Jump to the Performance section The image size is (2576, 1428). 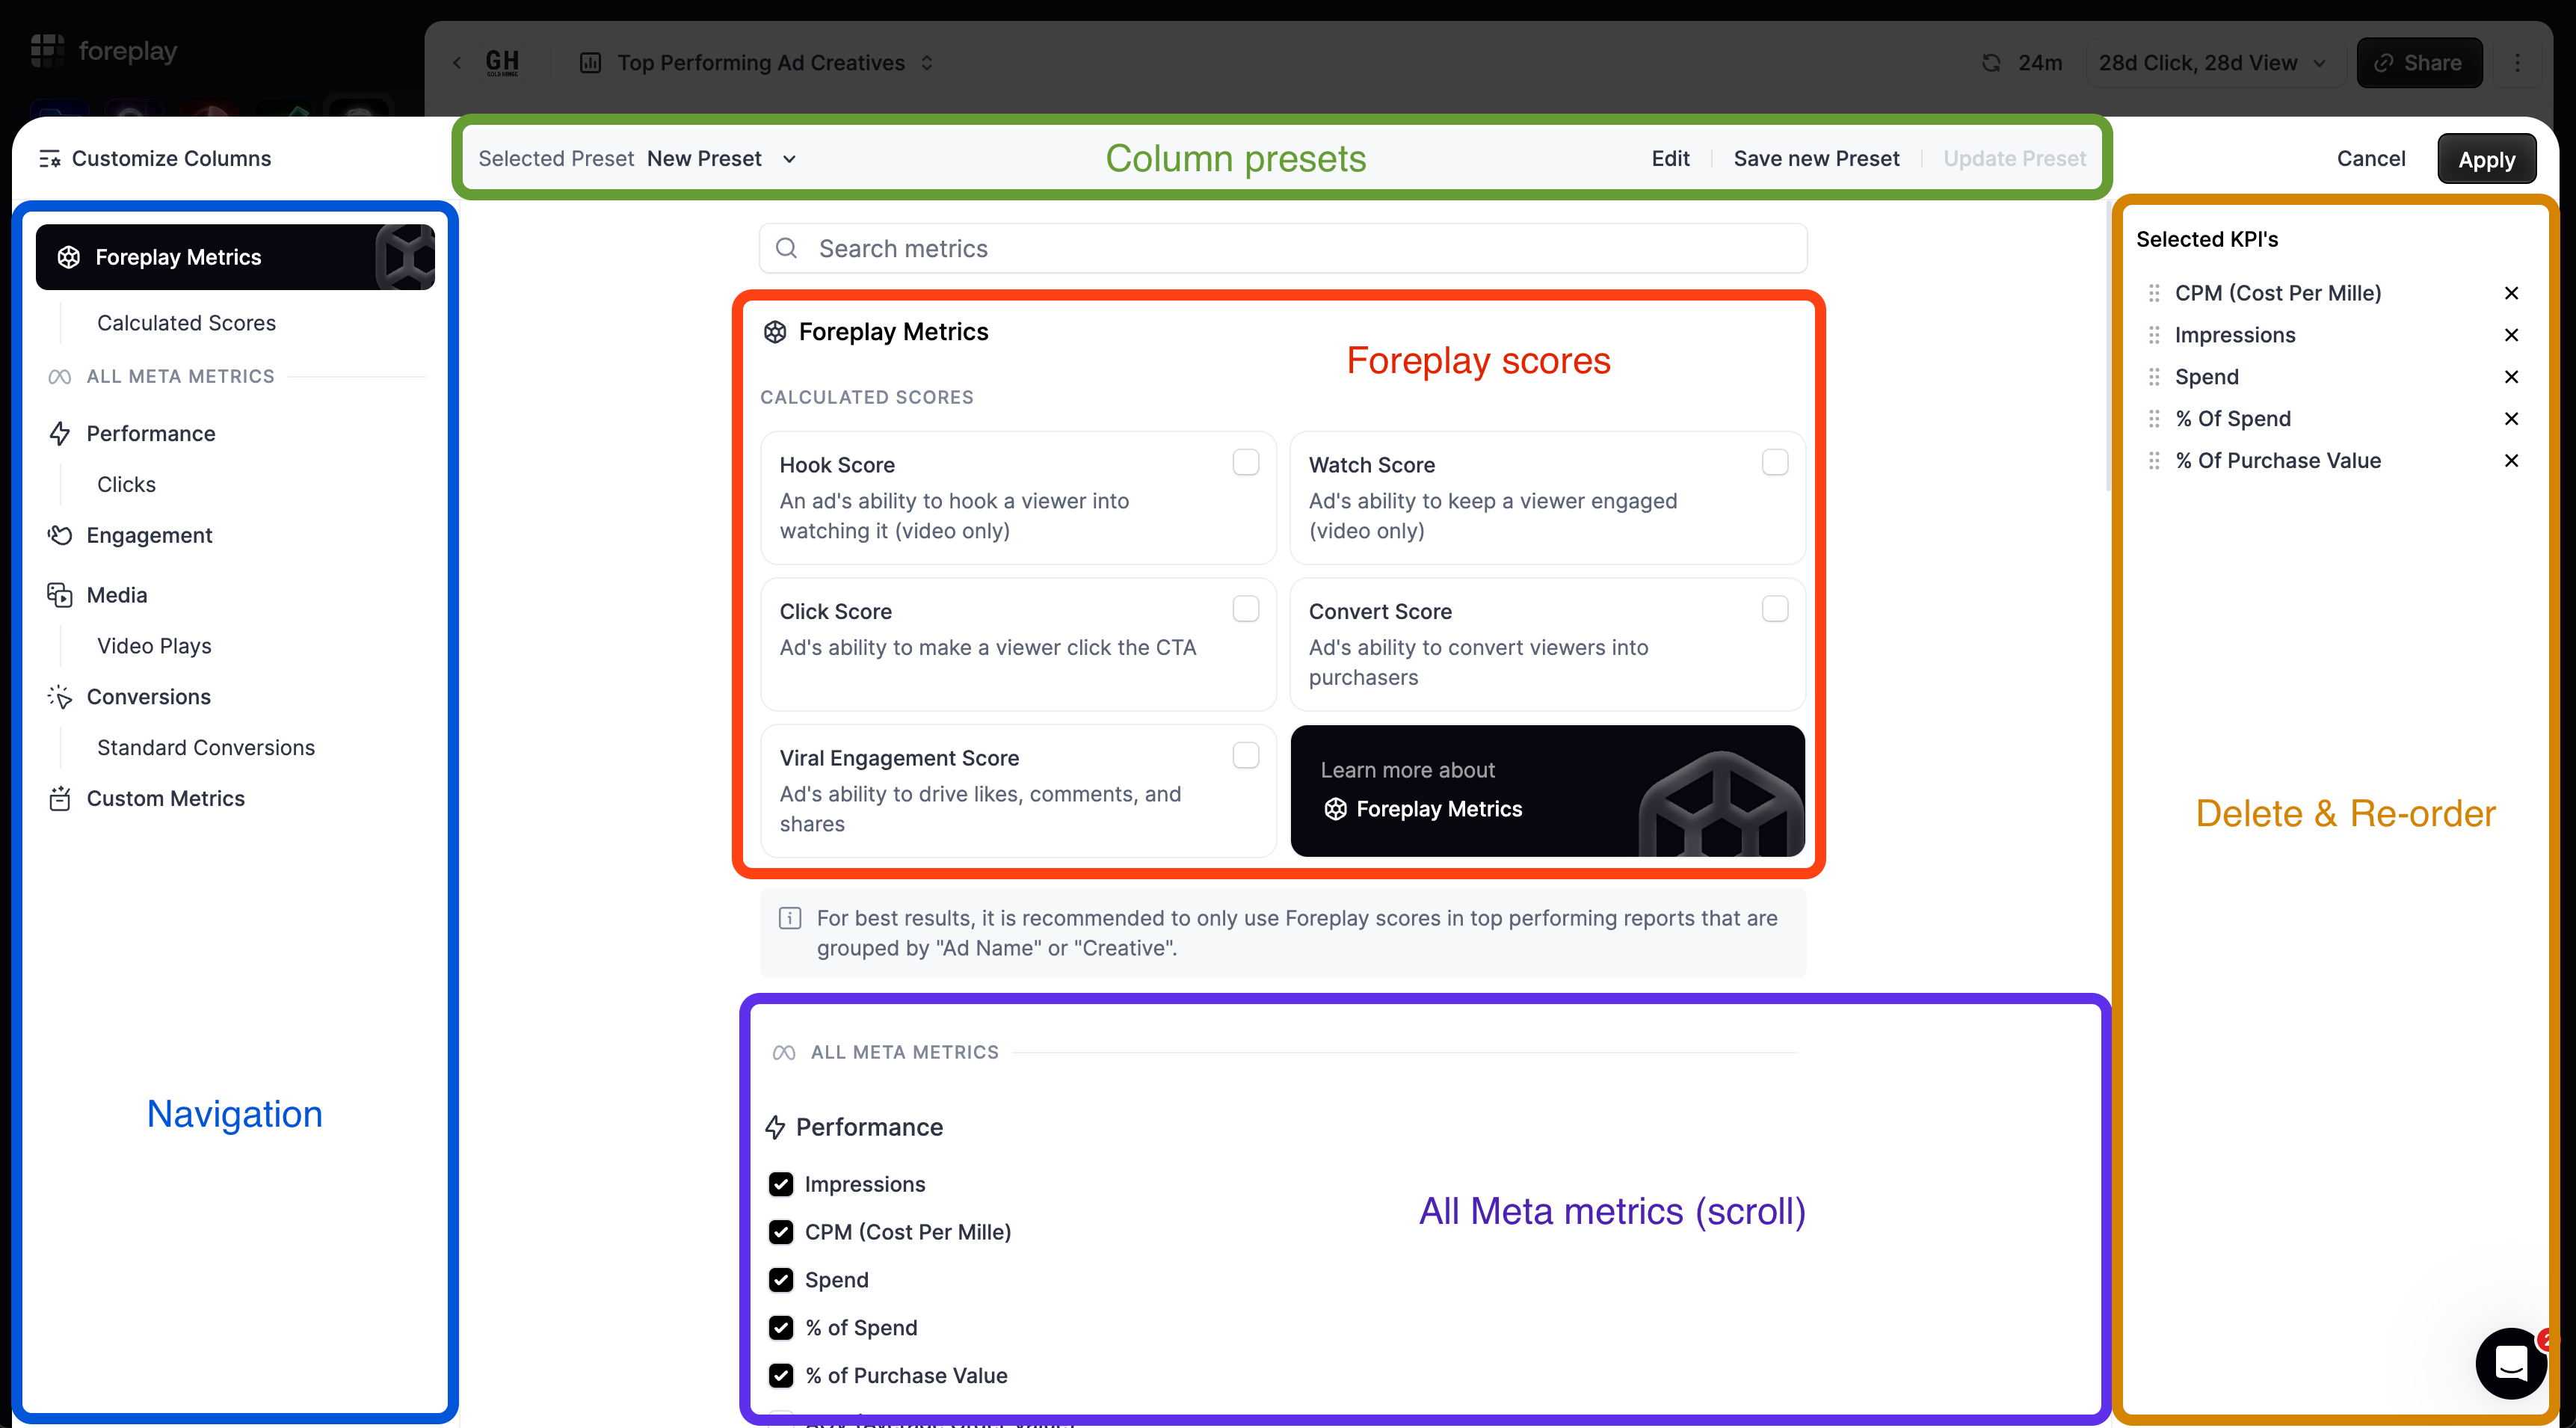151,434
